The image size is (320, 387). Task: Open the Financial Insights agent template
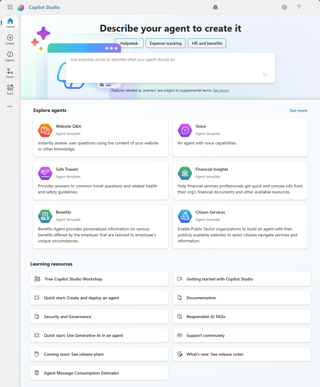click(x=240, y=181)
